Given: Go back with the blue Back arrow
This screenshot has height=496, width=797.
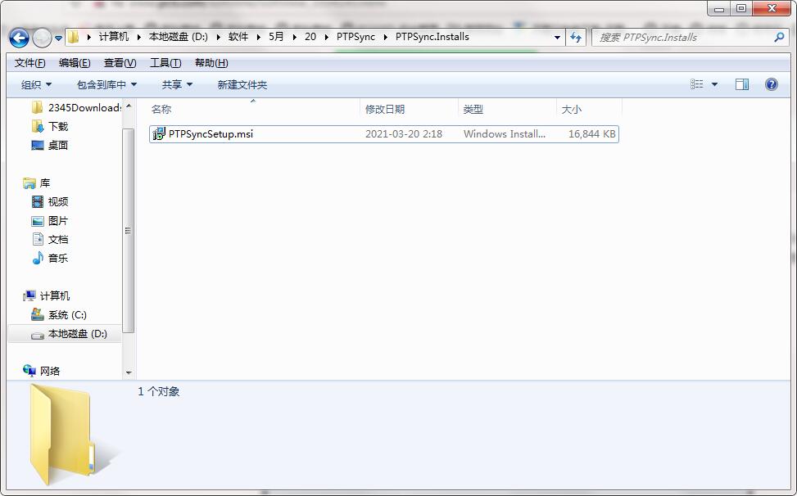Looking at the screenshot, I should coord(19,38).
